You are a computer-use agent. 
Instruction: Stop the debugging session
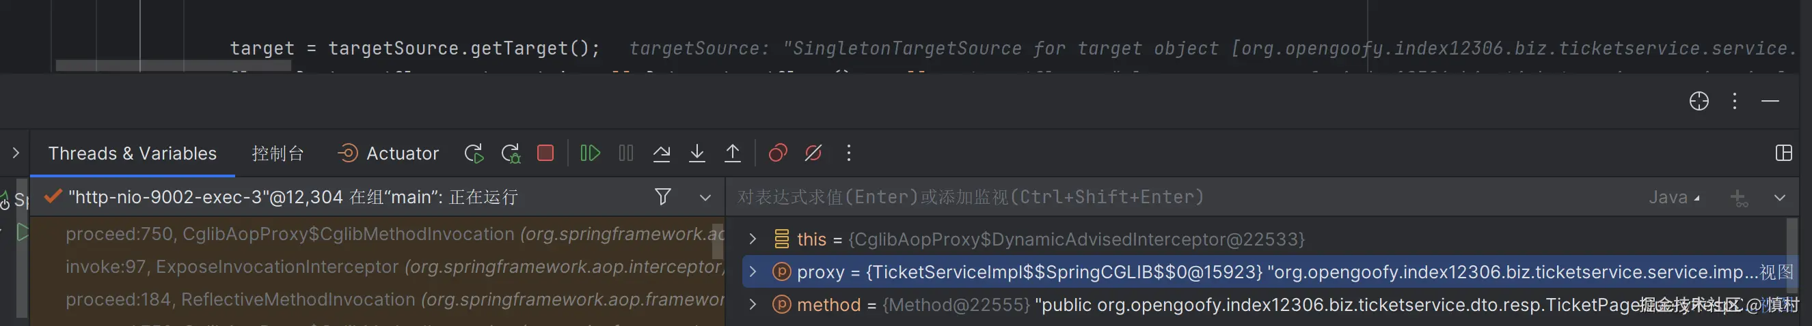pos(545,153)
